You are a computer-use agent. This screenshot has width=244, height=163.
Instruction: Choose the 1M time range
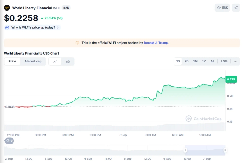pos(195,61)
